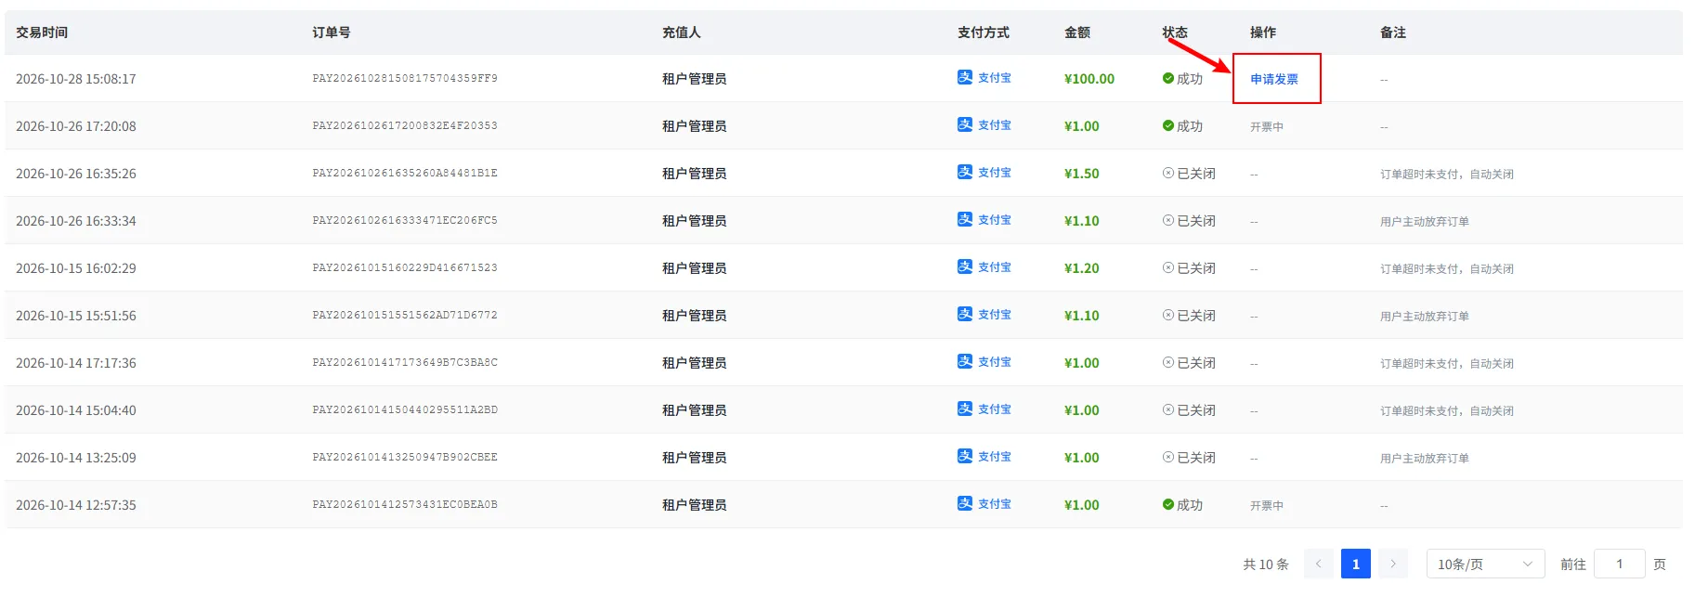The width and height of the screenshot is (1695, 597).
Task: Click the 金额 column header
Action: [x=1077, y=32]
